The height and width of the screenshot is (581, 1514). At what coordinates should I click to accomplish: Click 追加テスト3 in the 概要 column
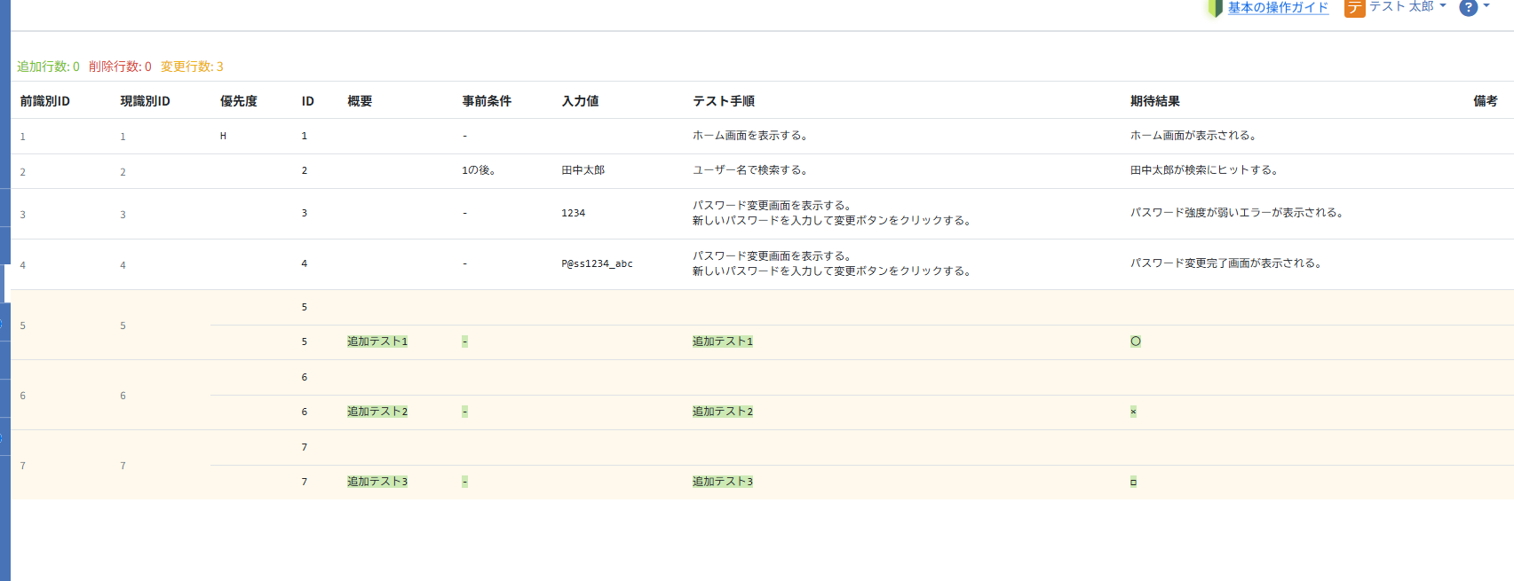click(x=377, y=482)
